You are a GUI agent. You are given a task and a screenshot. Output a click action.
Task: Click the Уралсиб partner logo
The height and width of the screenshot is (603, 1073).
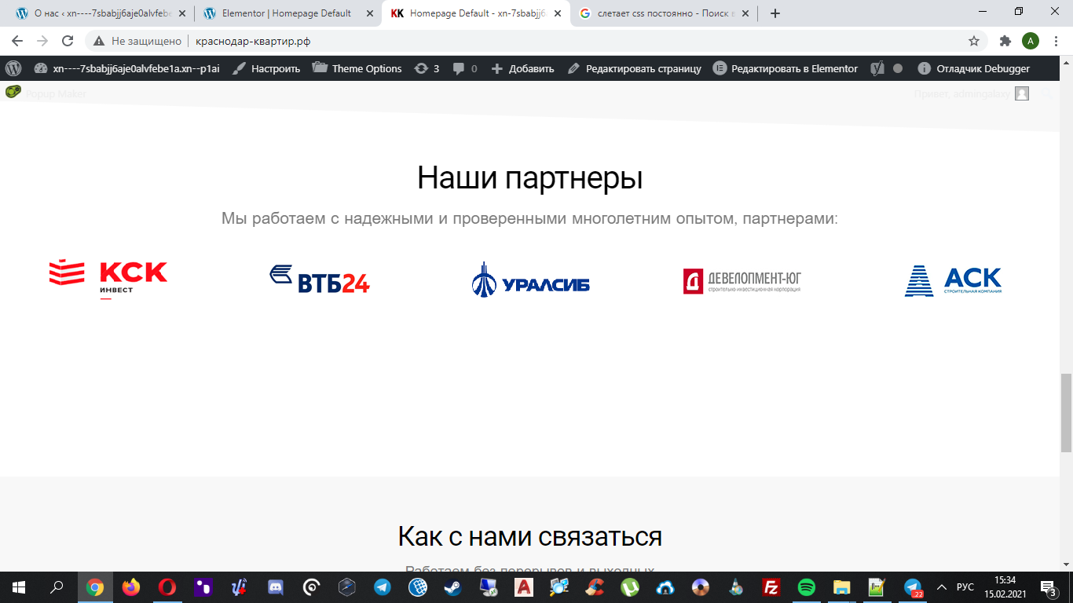pyautogui.click(x=530, y=280)
